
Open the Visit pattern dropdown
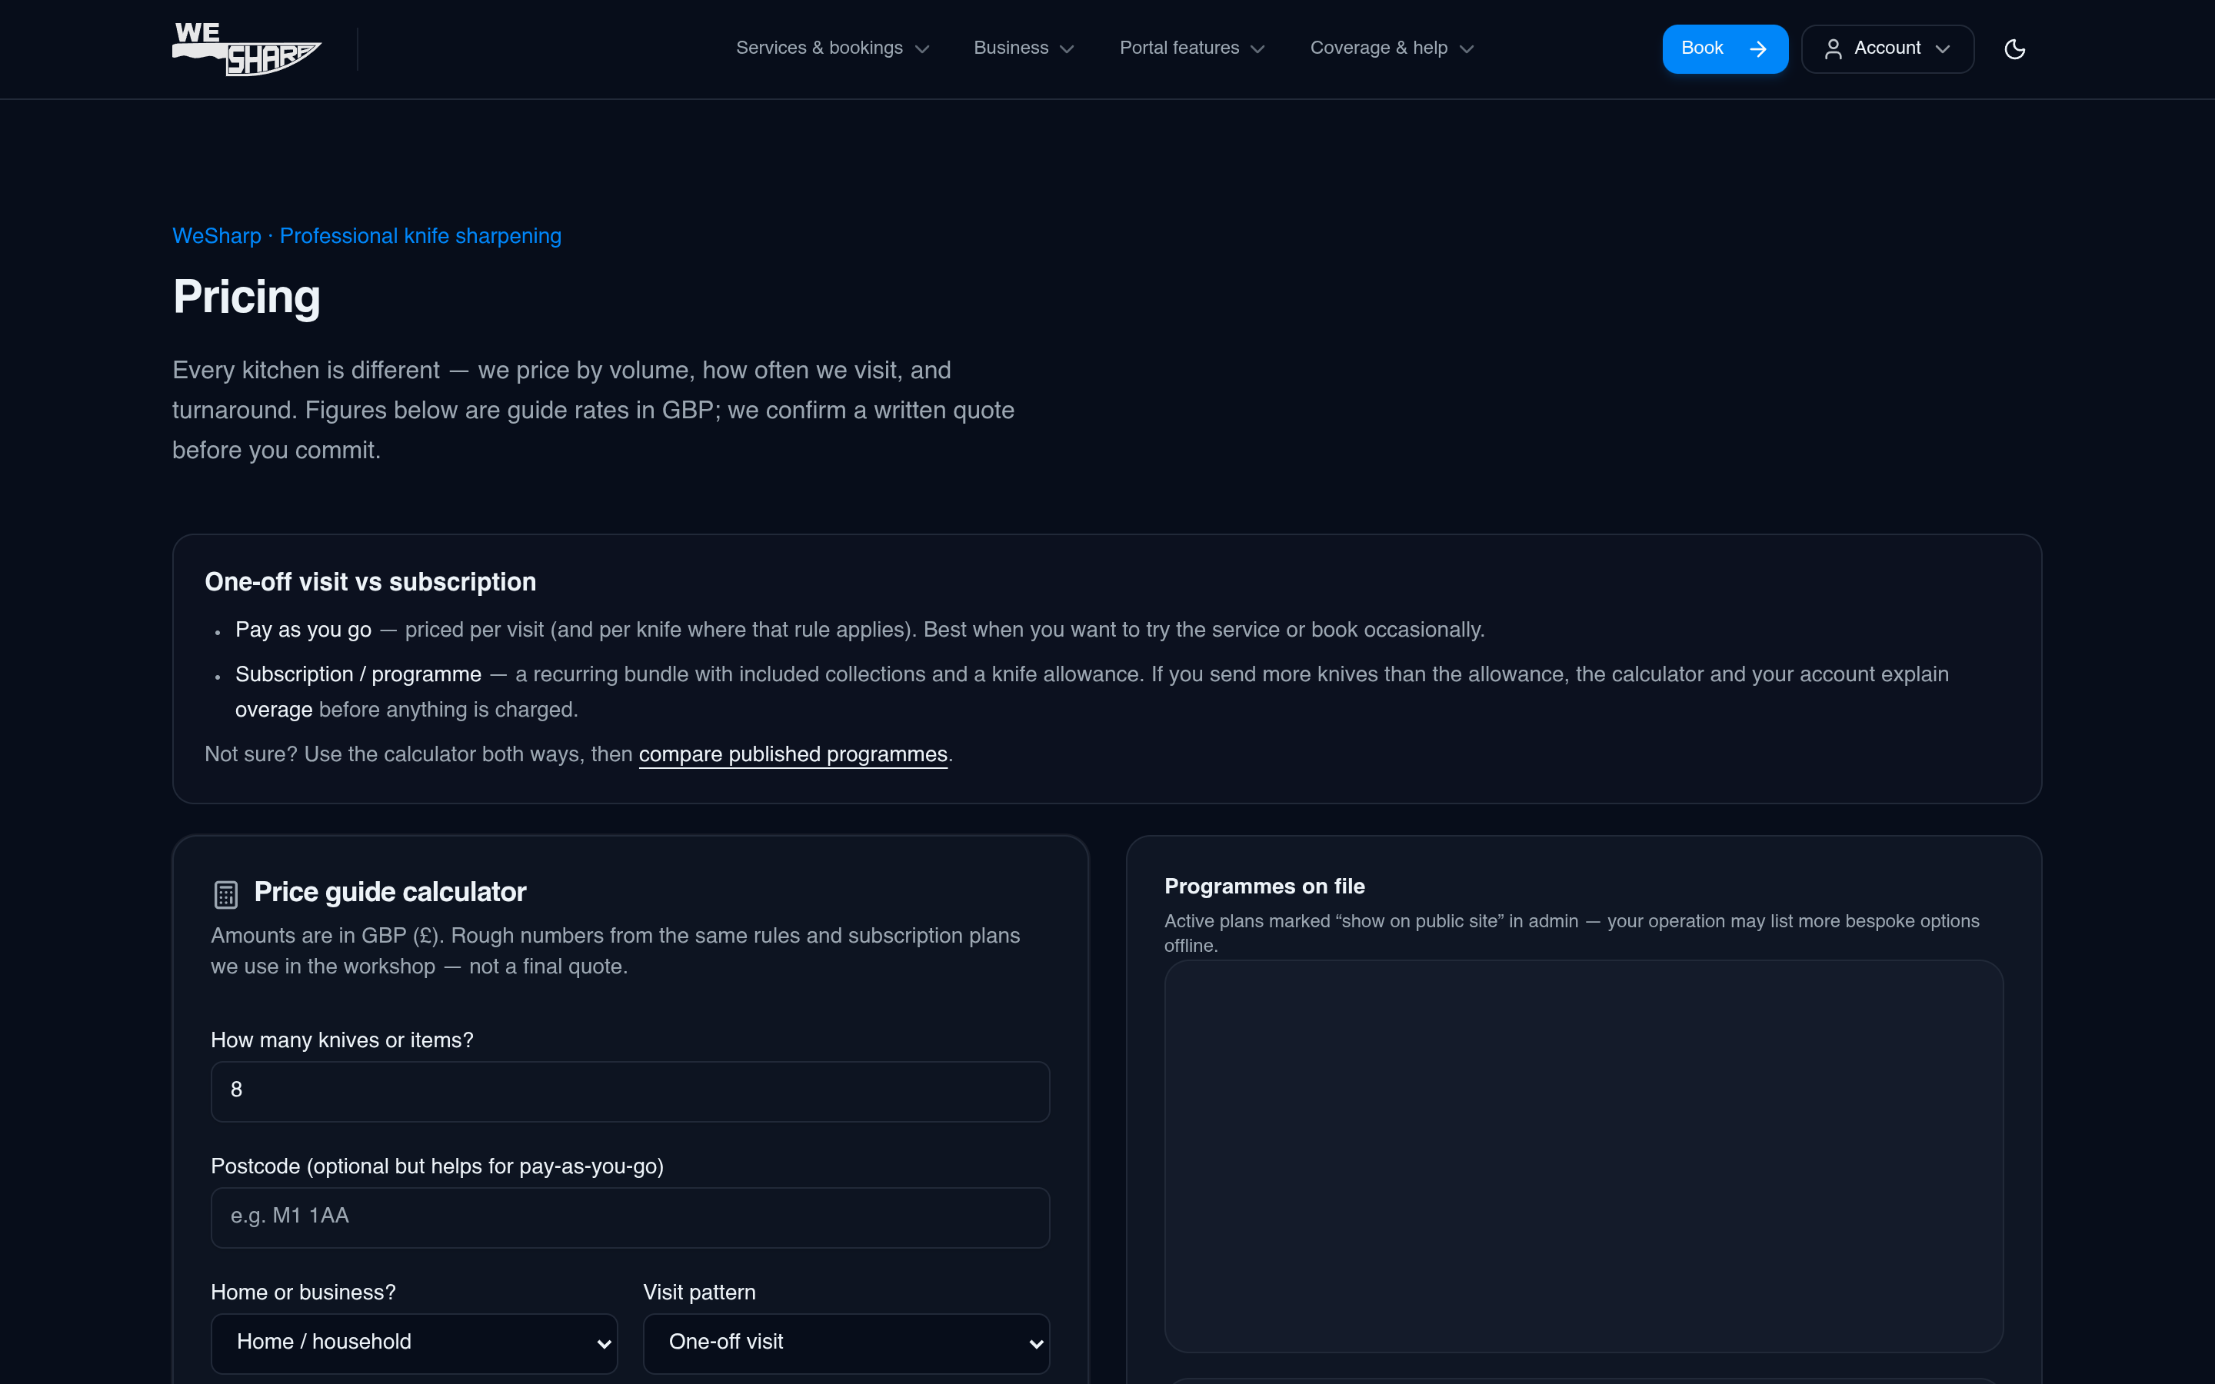[x=846, y=1342]
